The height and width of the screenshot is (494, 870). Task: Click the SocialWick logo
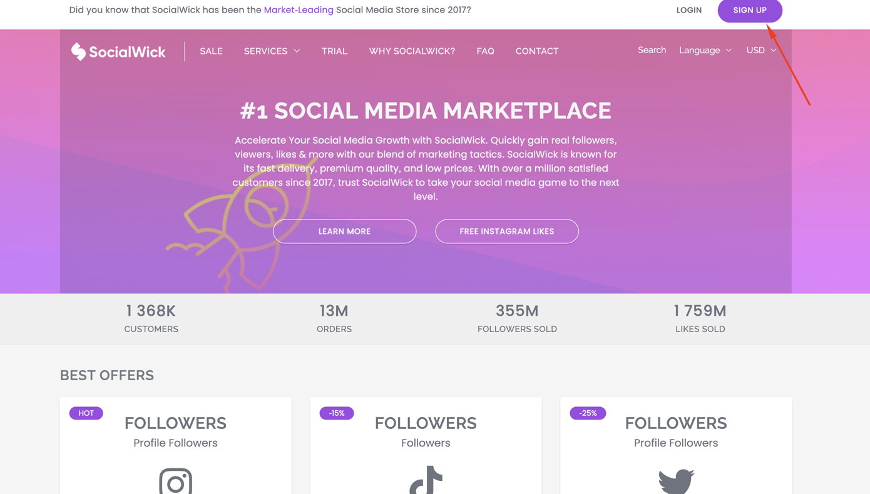pyautogui.click(x=118, y=51)
